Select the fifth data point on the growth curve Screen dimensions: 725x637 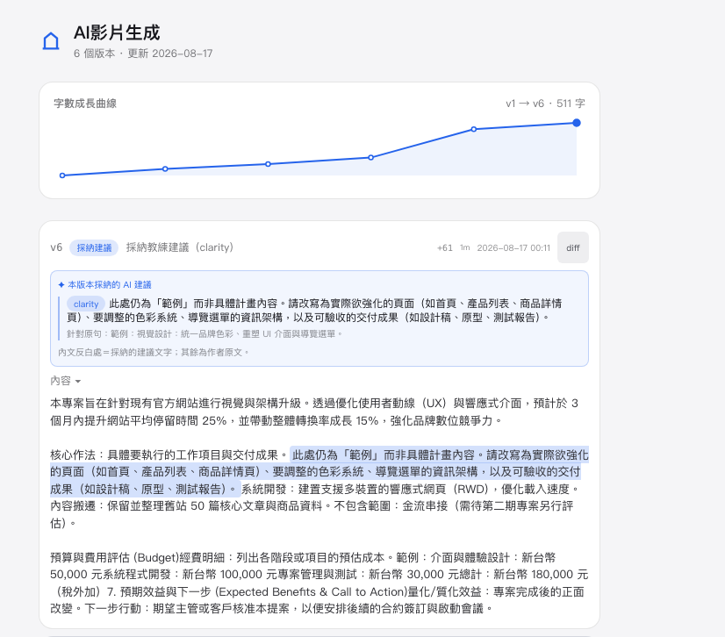click(473, 130)
